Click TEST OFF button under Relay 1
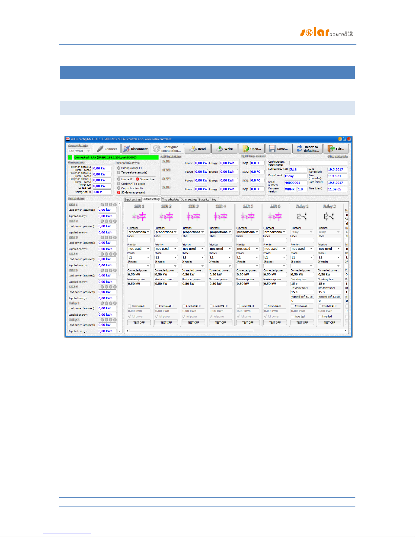 click(302, 323)
